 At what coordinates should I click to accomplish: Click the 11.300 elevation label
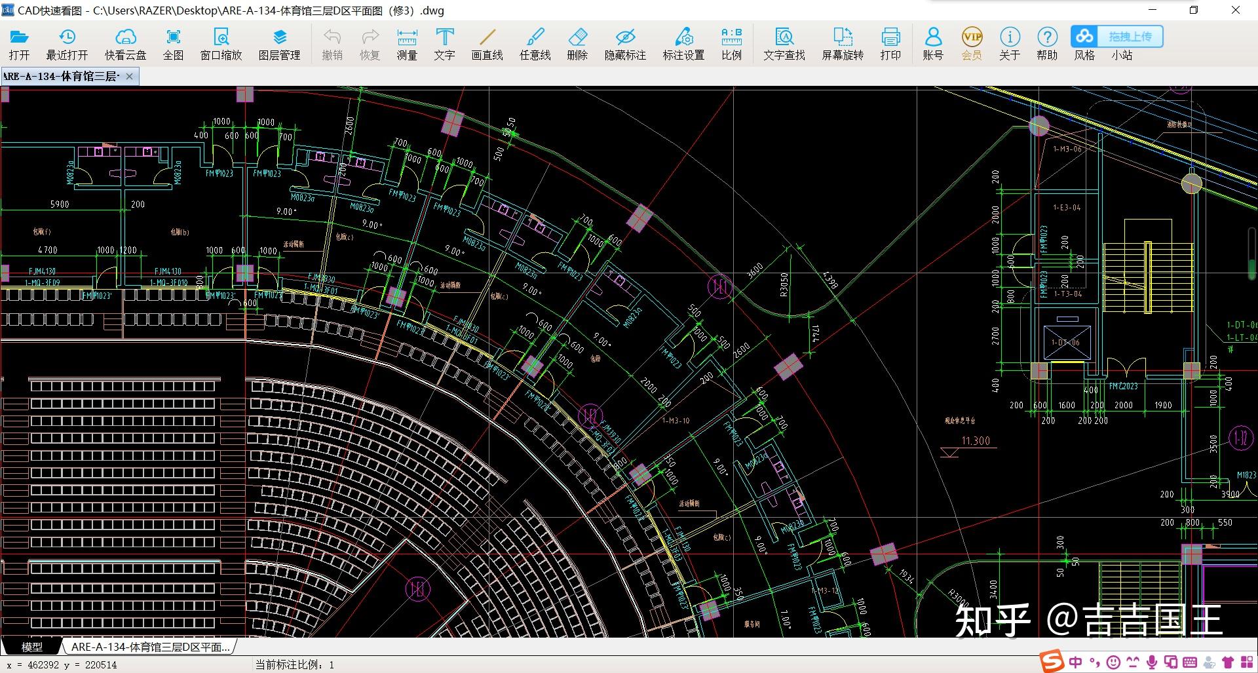pos(976,441)
